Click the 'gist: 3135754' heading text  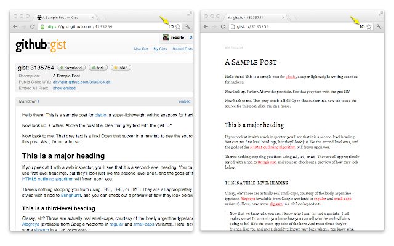[36, 68]
